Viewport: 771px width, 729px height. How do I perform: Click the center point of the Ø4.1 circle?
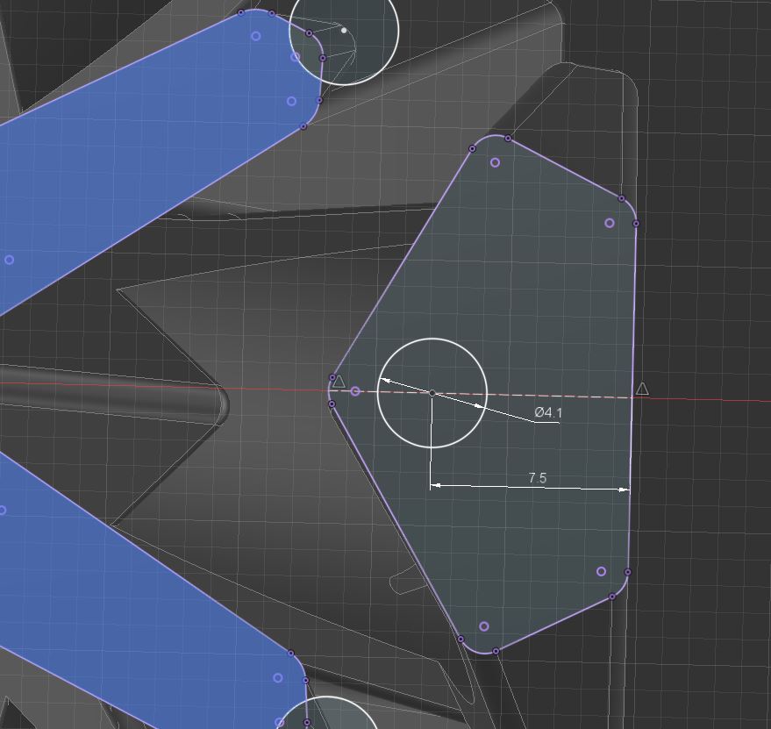pos(432,393)
